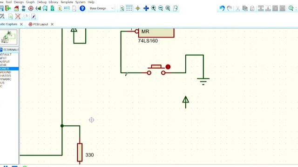Click the Block Delete icon

tap(283, 8)
